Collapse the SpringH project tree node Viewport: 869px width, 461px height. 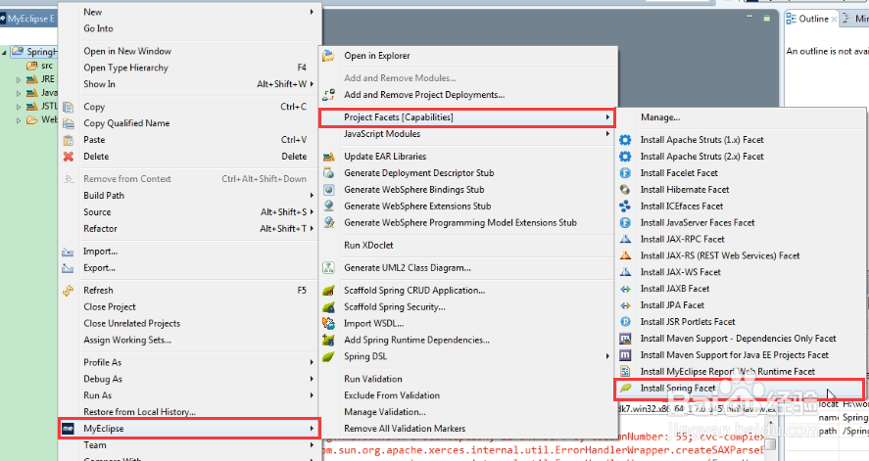point(5,53)
